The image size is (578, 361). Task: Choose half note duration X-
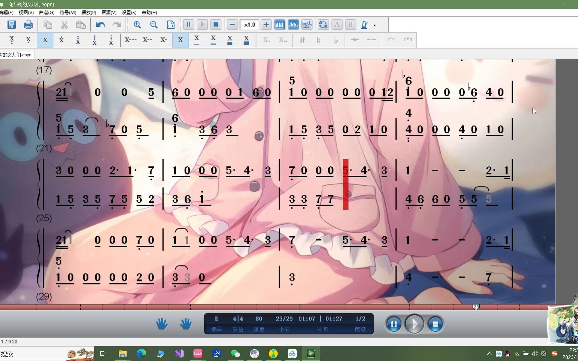click(x=164, y=40)
